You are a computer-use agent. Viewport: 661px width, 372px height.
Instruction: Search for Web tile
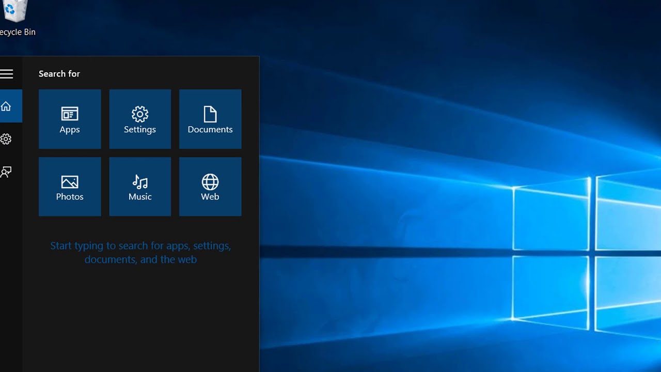point(210,187)
